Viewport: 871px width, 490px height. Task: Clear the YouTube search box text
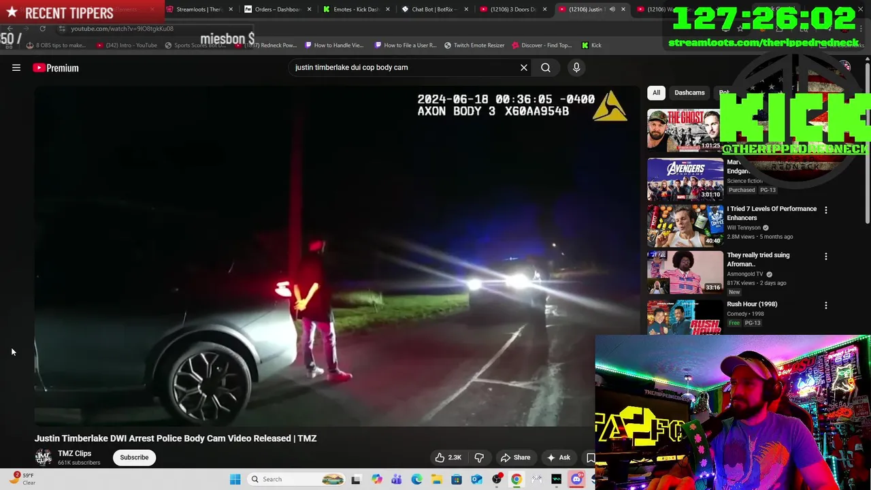click(524, 67)
